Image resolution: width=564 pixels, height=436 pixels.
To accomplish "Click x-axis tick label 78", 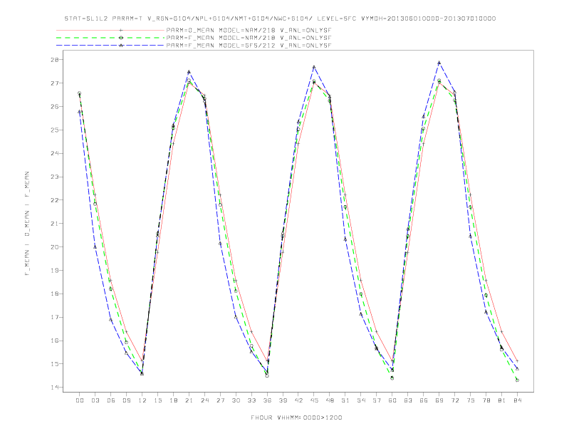I will pyautogui.click(x=486, y=400).
